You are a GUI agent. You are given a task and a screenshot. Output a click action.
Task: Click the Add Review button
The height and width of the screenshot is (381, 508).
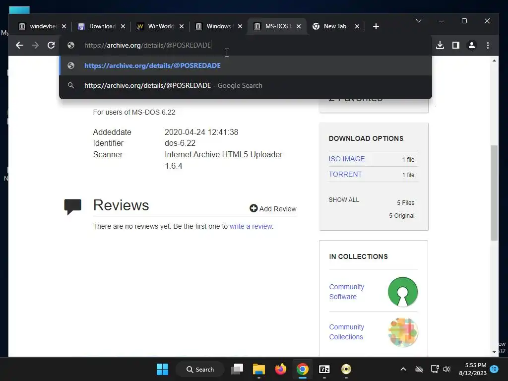point(273,209)
